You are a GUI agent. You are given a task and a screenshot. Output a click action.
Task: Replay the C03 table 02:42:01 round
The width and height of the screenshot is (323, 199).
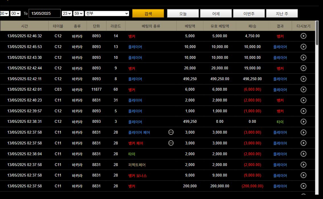click(303, 90)
